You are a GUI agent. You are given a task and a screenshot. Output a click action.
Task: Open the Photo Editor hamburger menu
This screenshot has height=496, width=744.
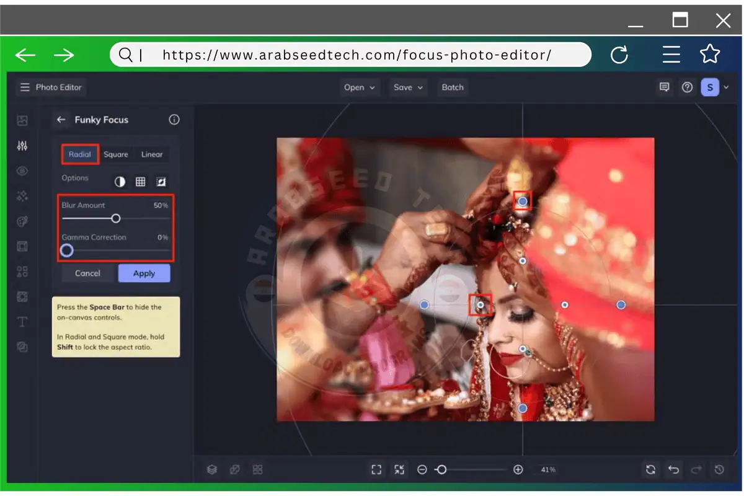(24, 87)
